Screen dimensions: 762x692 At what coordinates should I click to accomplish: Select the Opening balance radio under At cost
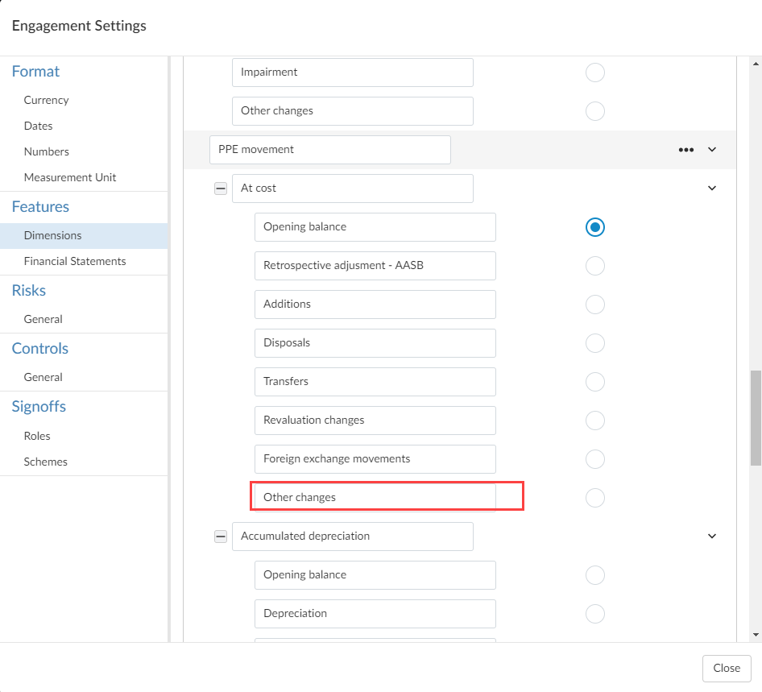click(595, 227)
